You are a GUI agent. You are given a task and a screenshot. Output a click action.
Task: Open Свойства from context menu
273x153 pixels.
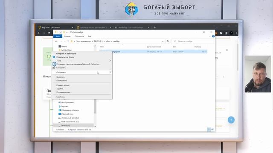[x=61, y=97]
